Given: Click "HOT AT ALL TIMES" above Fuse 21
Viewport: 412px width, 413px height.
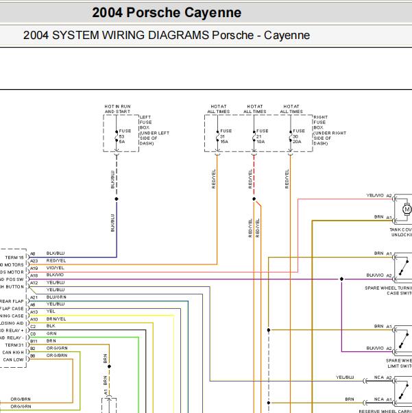Looking at the screenshot, I should coord(255,109).
